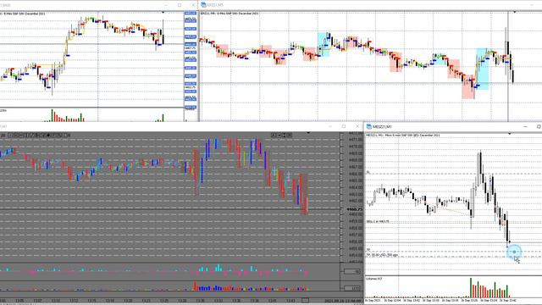Close the top-left chart window

point(193,5)
